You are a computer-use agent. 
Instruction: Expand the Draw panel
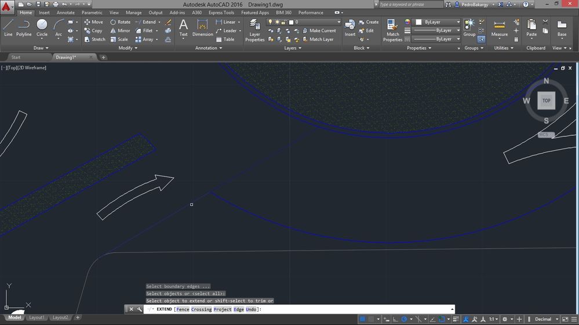coord(41,48)
